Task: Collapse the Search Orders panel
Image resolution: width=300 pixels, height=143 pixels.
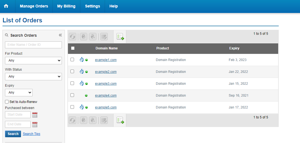Action: pos(60,35)
